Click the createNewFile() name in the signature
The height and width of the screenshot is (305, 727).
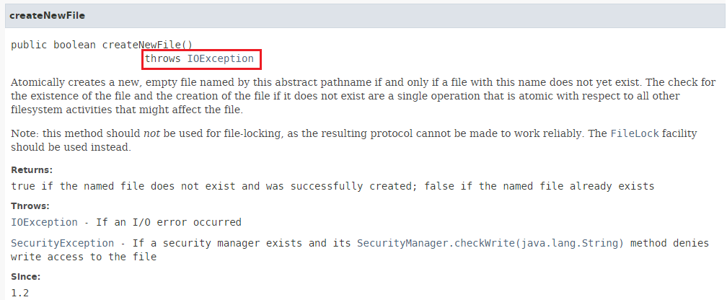tap(147, 44)
